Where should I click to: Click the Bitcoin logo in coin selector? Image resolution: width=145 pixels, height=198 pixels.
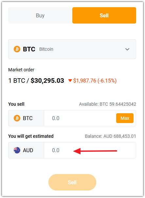tap(17, 49)
